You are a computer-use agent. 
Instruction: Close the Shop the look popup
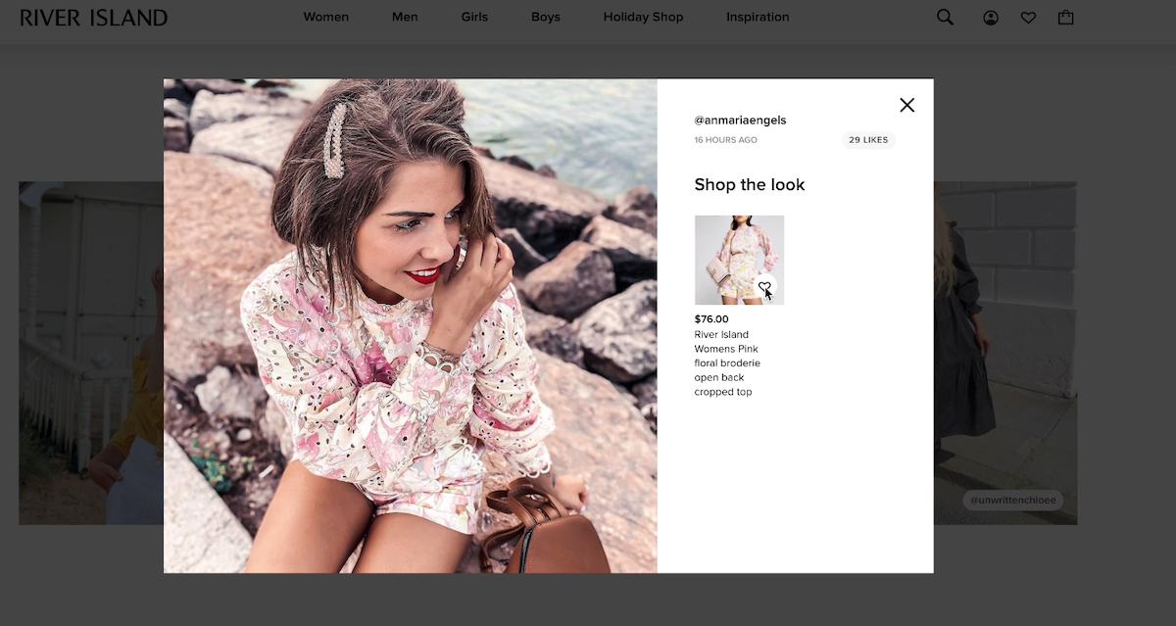[x=906, y=105]
